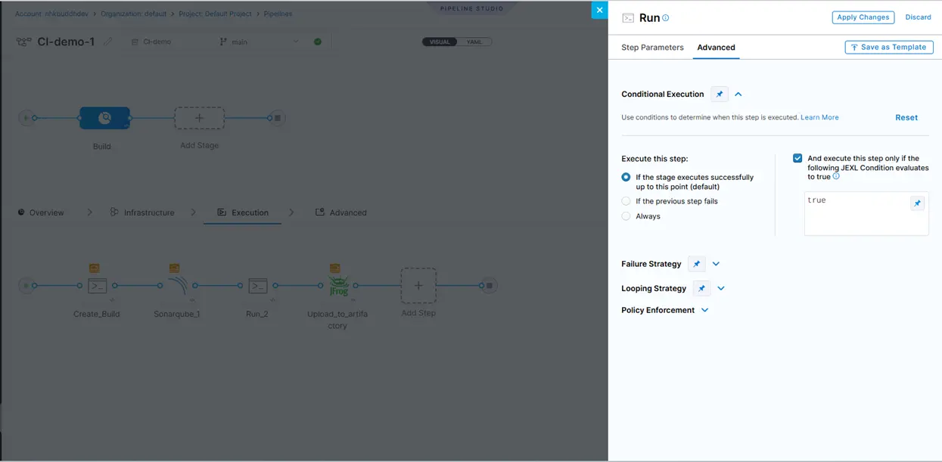This screenshot has width=942, height=462.
Task: Save step as Template
Action: [x=889, y=47]
